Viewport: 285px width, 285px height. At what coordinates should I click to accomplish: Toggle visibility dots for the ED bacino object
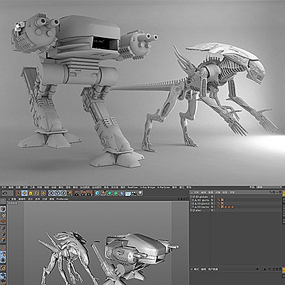[214, 207]
